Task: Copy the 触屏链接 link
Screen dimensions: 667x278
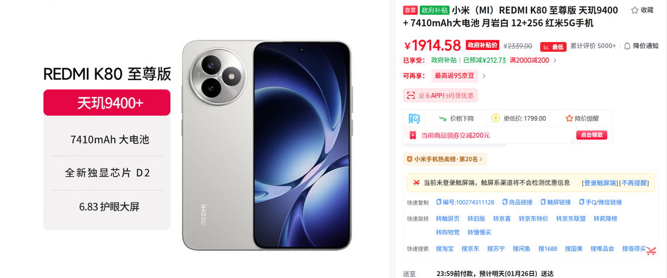Action: point(555,202)
